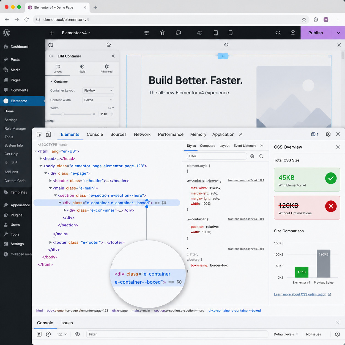The image size is (345, 345).
Task: Expand footer e-footer node
Action: pyautogui.click(x=50, y=242)
